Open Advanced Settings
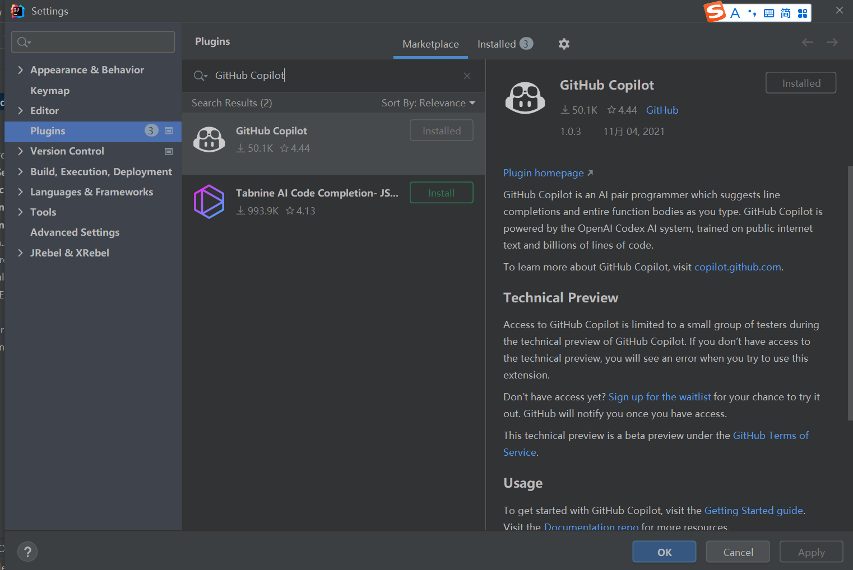 click(x=75, y=232)
